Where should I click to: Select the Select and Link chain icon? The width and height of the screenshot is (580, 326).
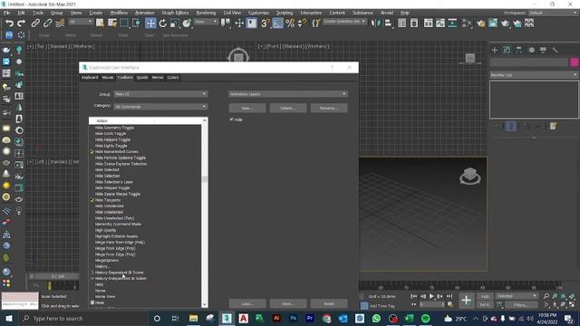[35, 24]
